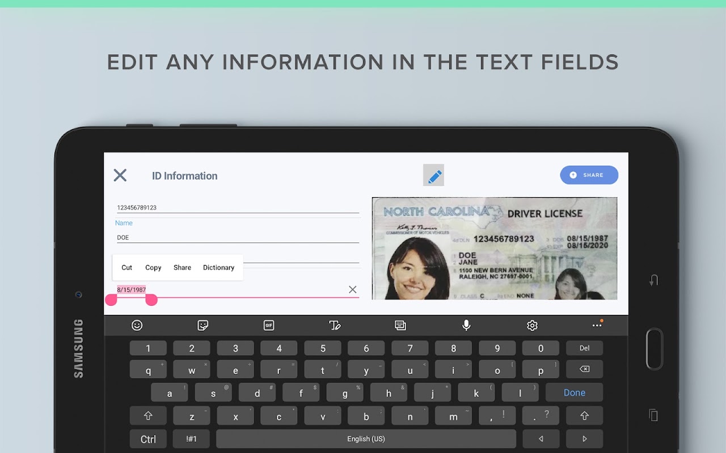726x453 pixels.
Task: Open keyboard mode options icon
Action: pyautogui.click(x=400, y=325)
